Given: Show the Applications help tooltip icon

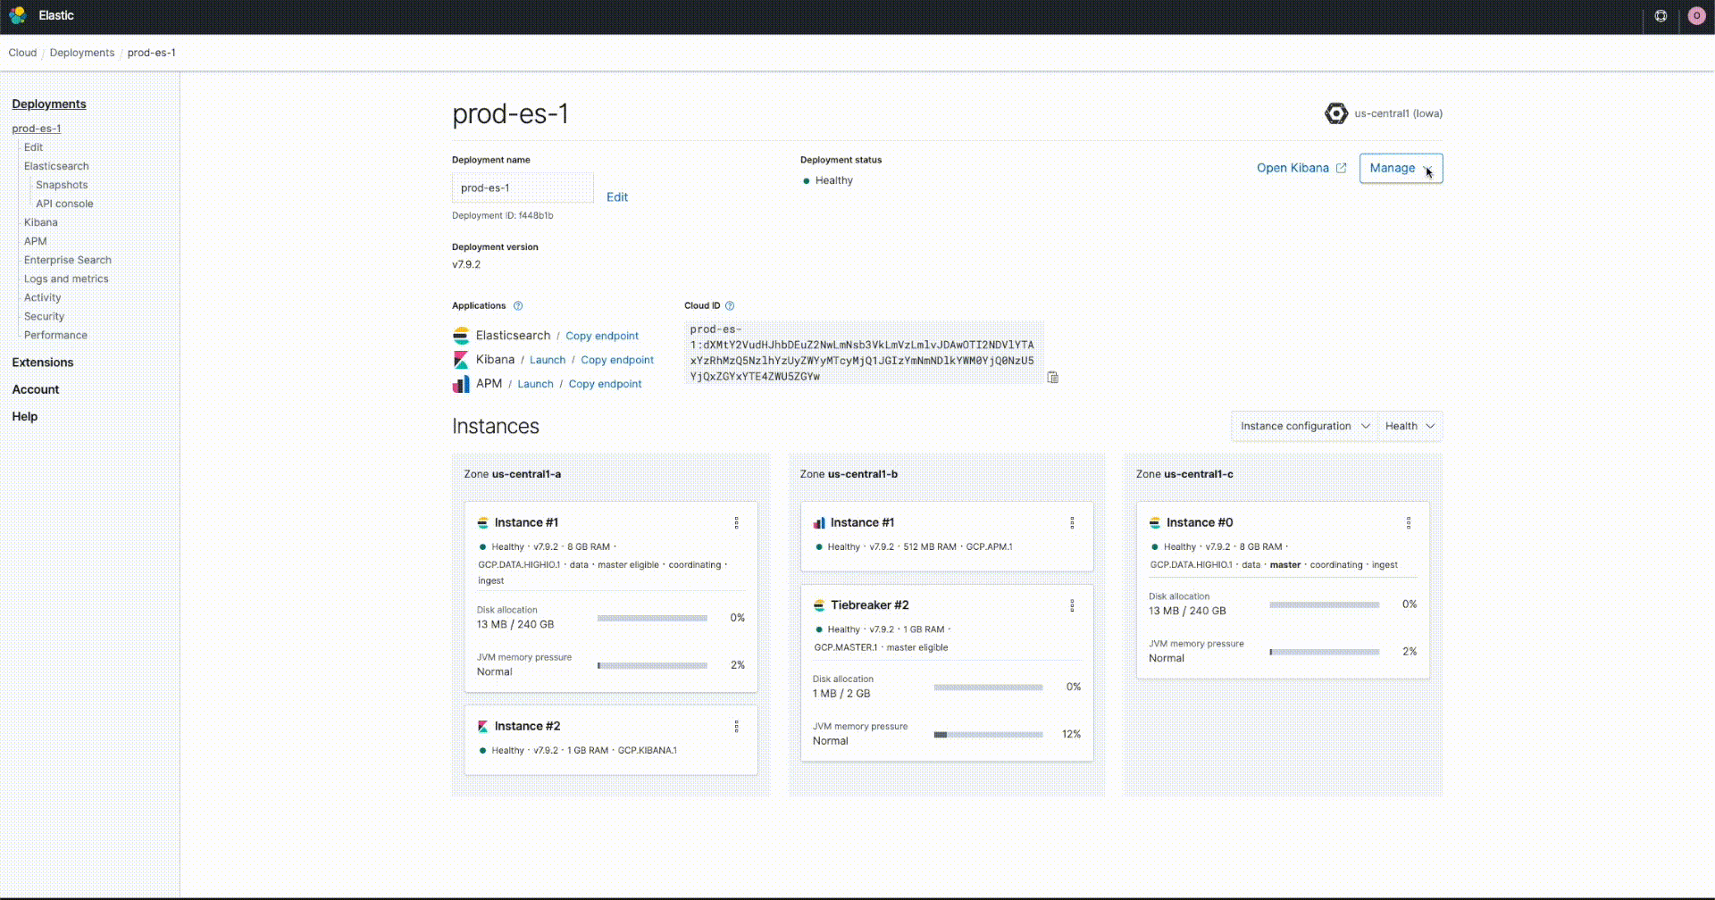Looking at the screenshot, I should tap(518, 305).
